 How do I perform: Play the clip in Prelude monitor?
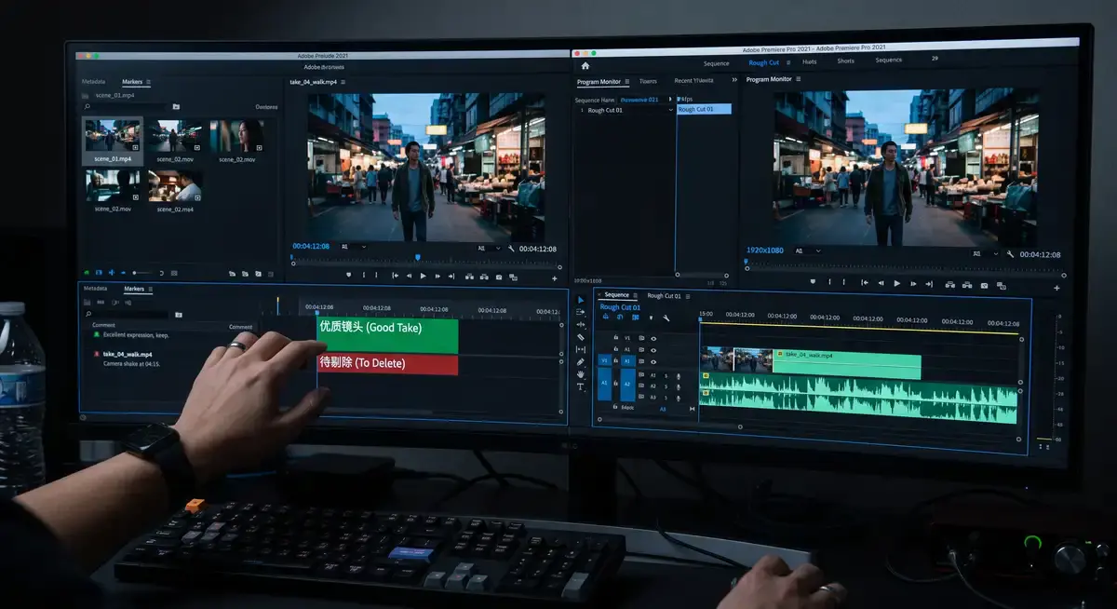(424, 276)
